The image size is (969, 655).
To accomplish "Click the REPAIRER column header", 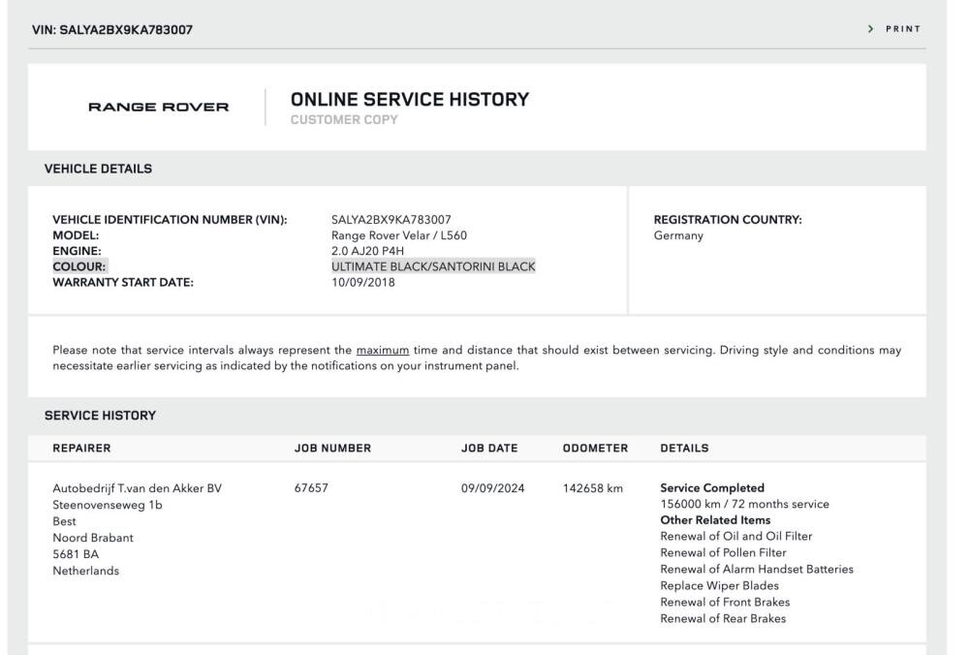I will click(82, 449).
